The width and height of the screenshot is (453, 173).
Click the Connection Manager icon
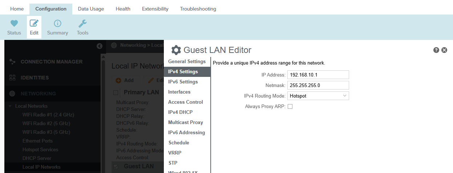pos(12,62)
